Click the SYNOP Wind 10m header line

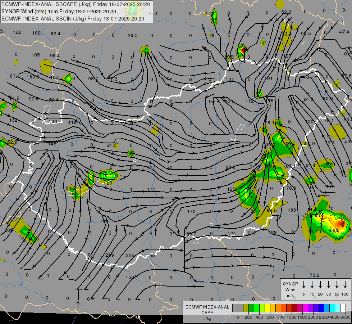click(x=59, y=12)
